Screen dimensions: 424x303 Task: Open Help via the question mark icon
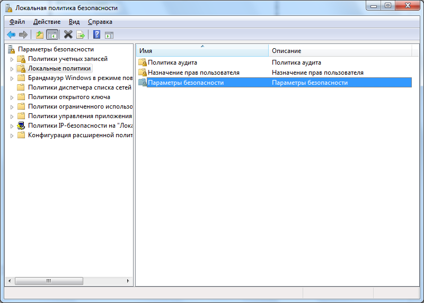click(x=96, y=34)
